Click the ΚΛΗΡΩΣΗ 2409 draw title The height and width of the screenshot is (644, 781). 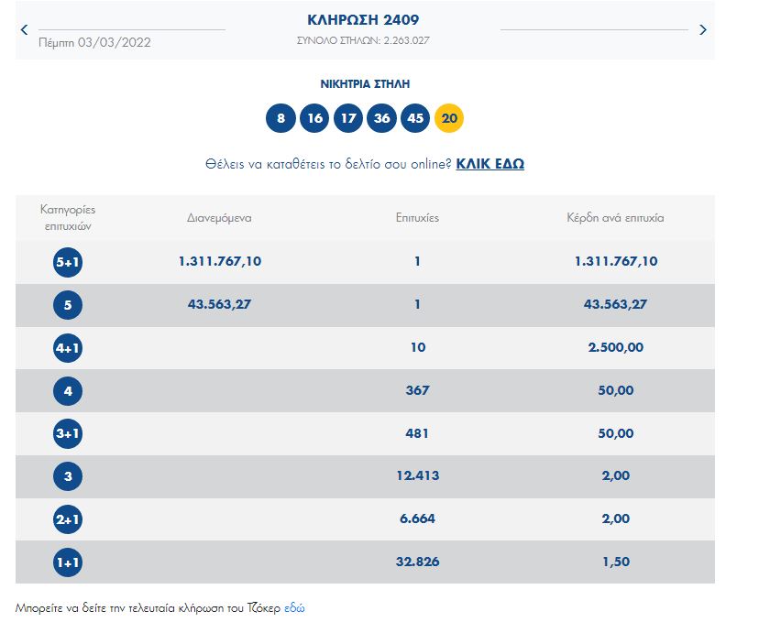point(364,20)
